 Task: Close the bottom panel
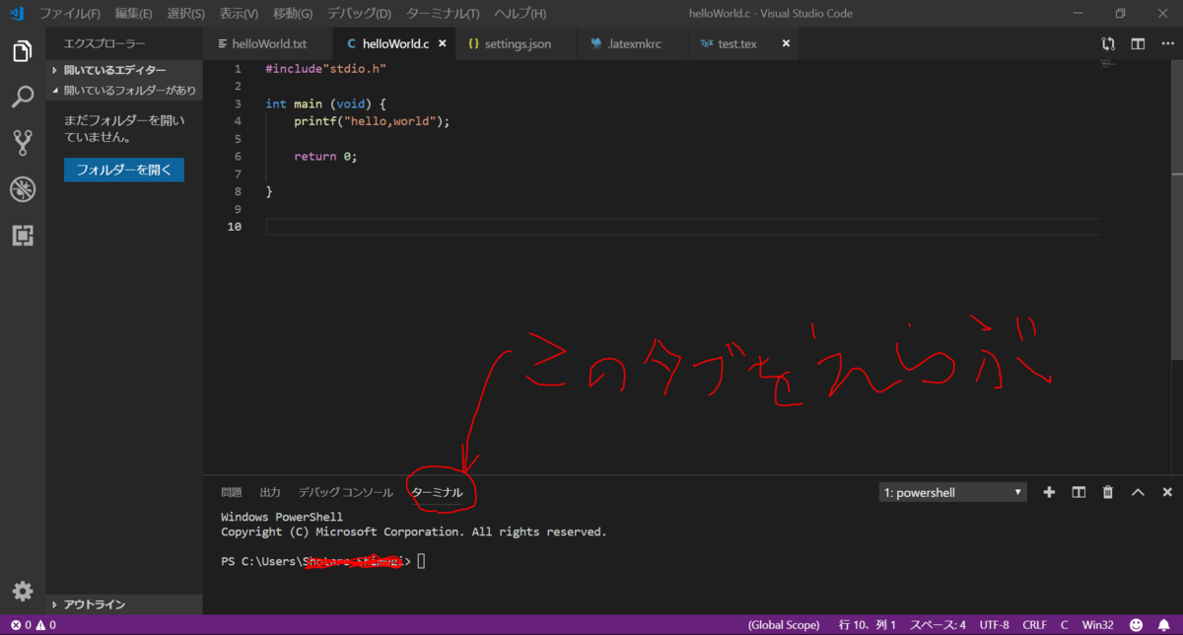[1167, 492]
